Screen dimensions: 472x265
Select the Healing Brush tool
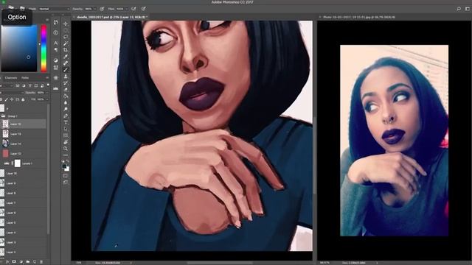pyautogui.click(x=66, y=63)
